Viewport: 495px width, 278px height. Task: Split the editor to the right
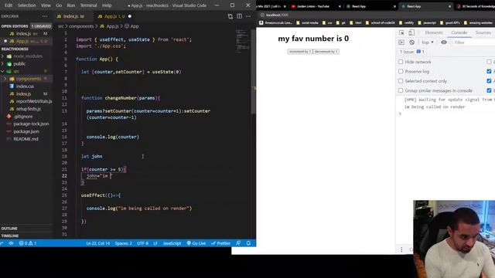click(239, 16)
